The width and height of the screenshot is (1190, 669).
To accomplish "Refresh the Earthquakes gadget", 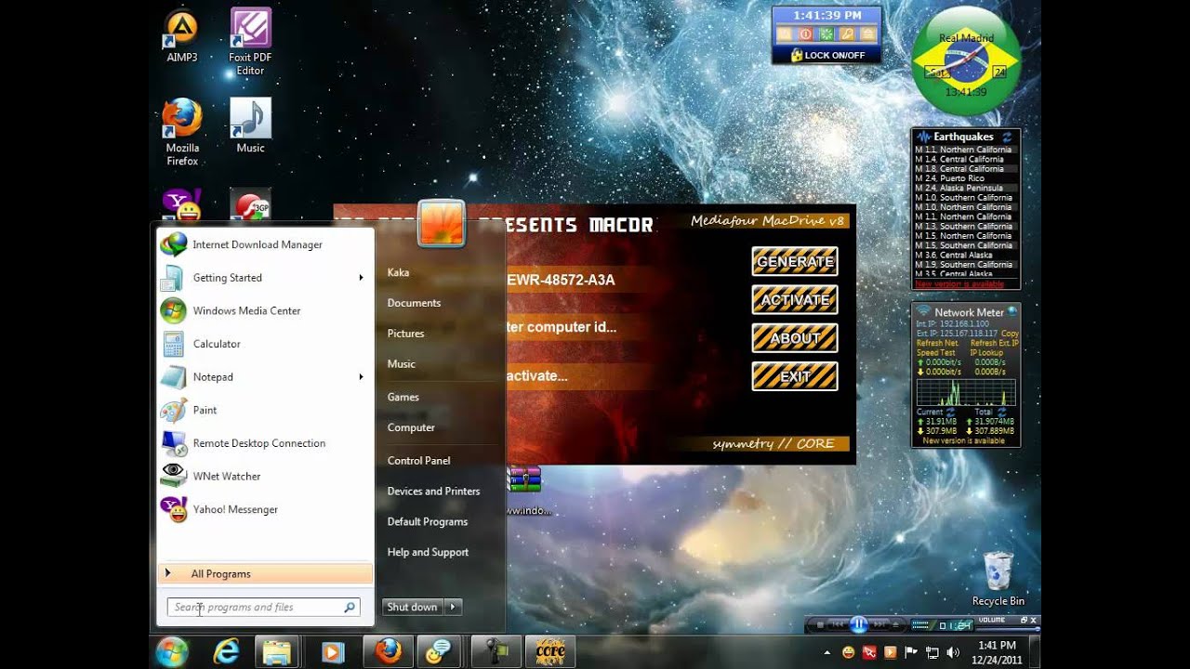I will (x=1007, y=137).
